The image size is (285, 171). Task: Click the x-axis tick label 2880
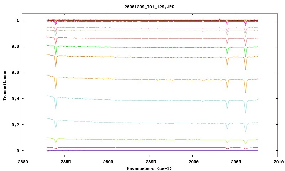pos(23,162)
